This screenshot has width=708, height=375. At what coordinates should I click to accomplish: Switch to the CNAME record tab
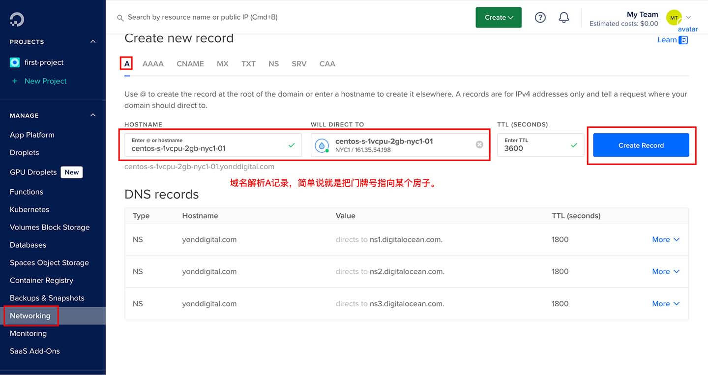pos(190,64)
